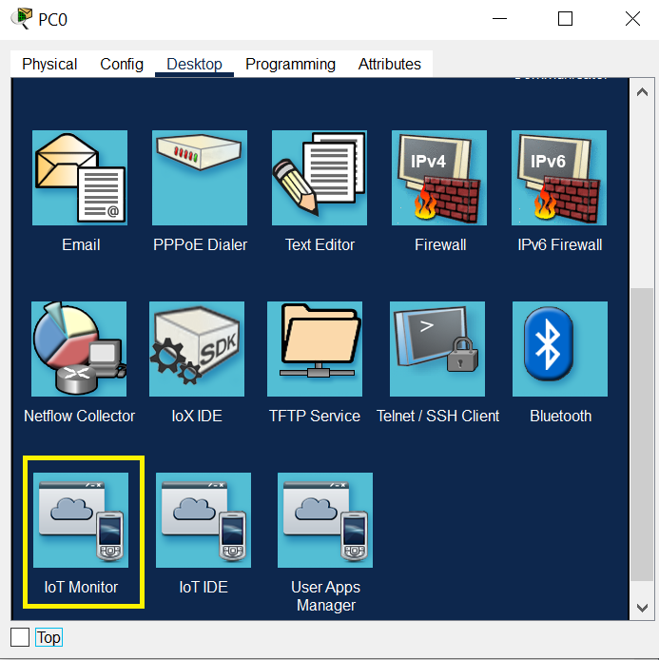Launch the Netflow Collector
This screenshot has width=659, height=660.
pyautogui.click(x=80, y=349)
